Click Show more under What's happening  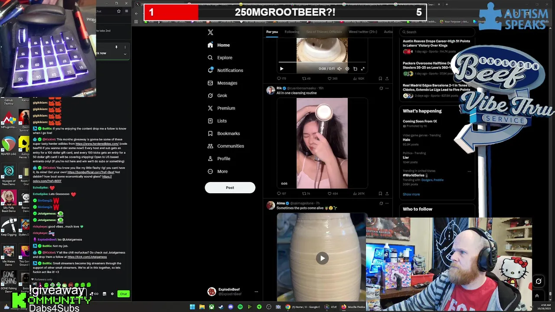[411, 194]
